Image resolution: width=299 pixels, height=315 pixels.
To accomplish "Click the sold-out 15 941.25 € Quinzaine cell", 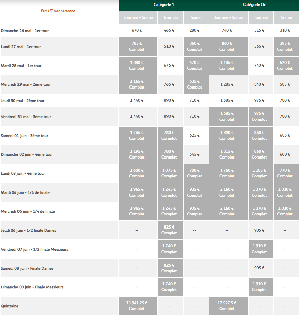I will (x=137, y=306).
